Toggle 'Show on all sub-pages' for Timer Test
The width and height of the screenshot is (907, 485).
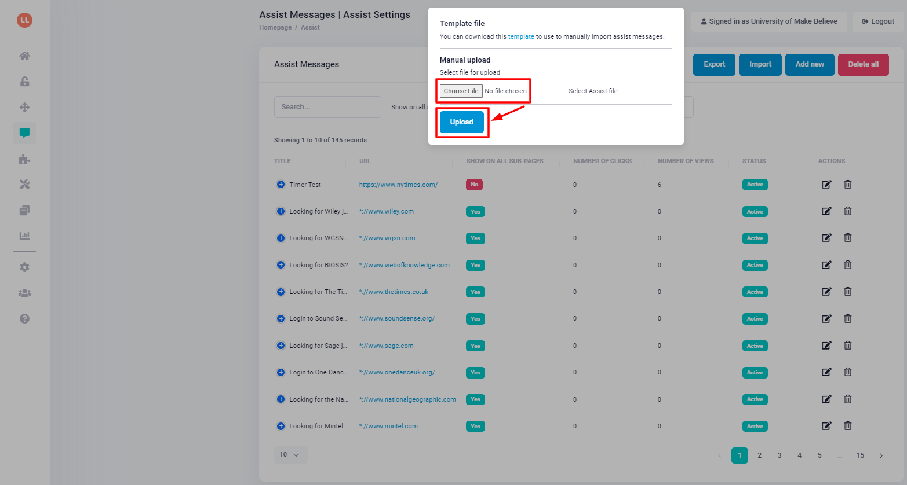[474, 184]
